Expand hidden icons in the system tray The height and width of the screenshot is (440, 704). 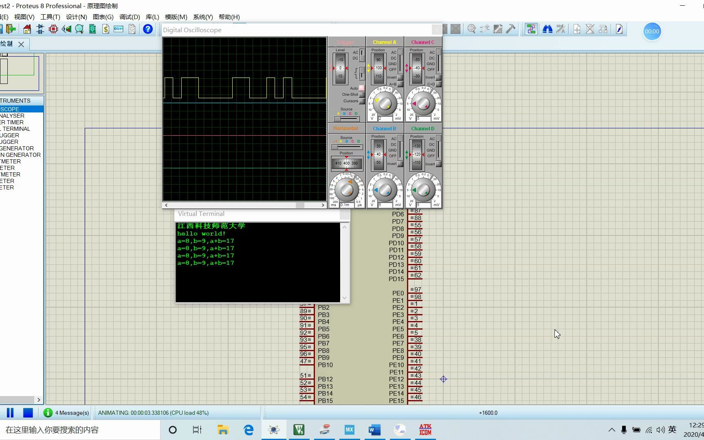point(612,430)
